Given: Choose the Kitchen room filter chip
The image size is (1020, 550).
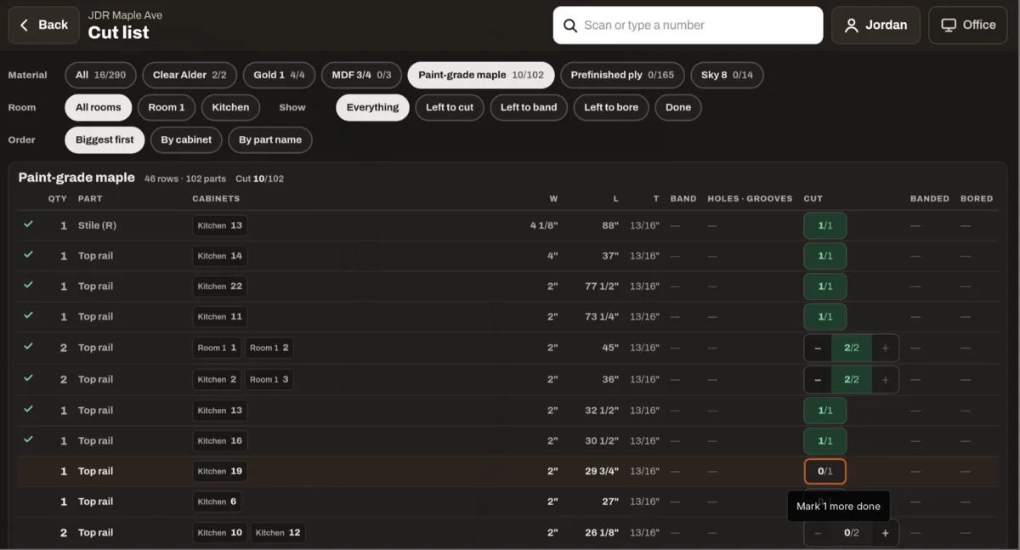Looking at the screenshot, I should point(230,107).
